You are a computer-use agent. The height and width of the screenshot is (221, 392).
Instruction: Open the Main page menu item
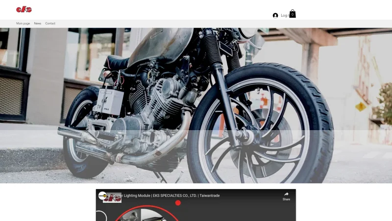coord(23,23)
